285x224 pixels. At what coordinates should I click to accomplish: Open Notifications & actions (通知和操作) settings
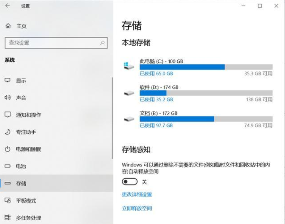point(28,115)
